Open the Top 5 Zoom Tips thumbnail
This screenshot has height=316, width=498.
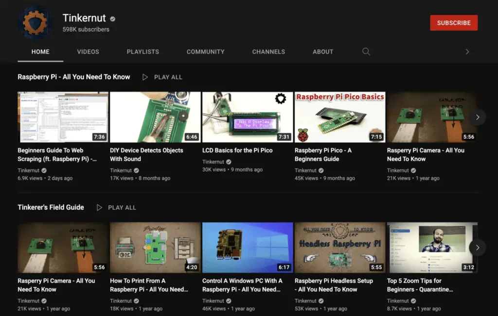[x=432, y=248]
